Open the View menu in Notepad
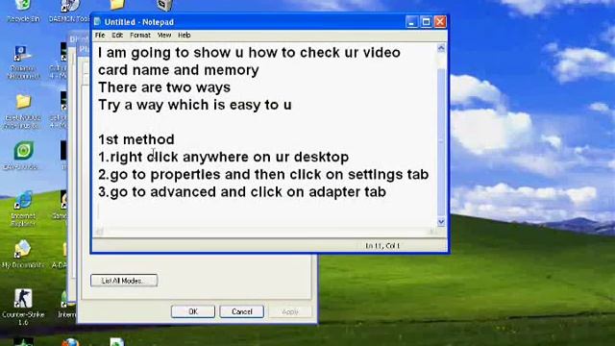 point(164,36)
